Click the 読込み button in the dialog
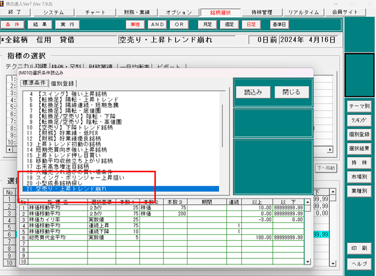This screenshot has height=276, width=376. pos(252,92)
